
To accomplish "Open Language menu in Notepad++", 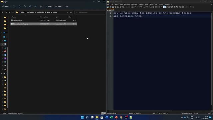I will click(x=134, y=4).
